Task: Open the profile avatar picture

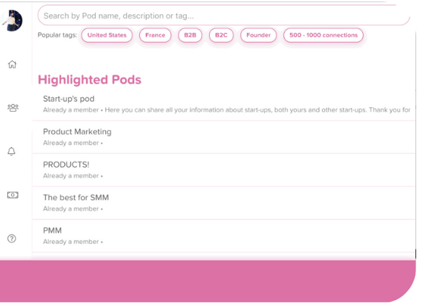Action: 12,20
